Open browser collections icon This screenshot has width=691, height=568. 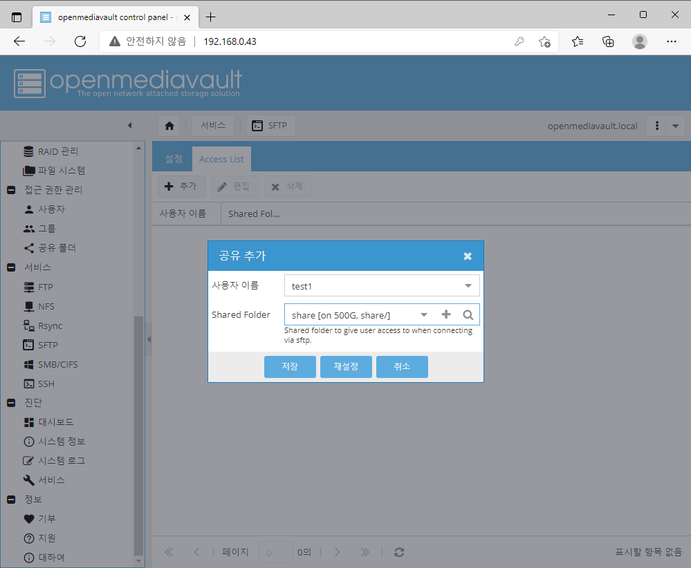[x=608, y=42]
